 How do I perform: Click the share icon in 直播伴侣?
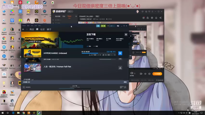pyautogui.click(x=160, y=18)
